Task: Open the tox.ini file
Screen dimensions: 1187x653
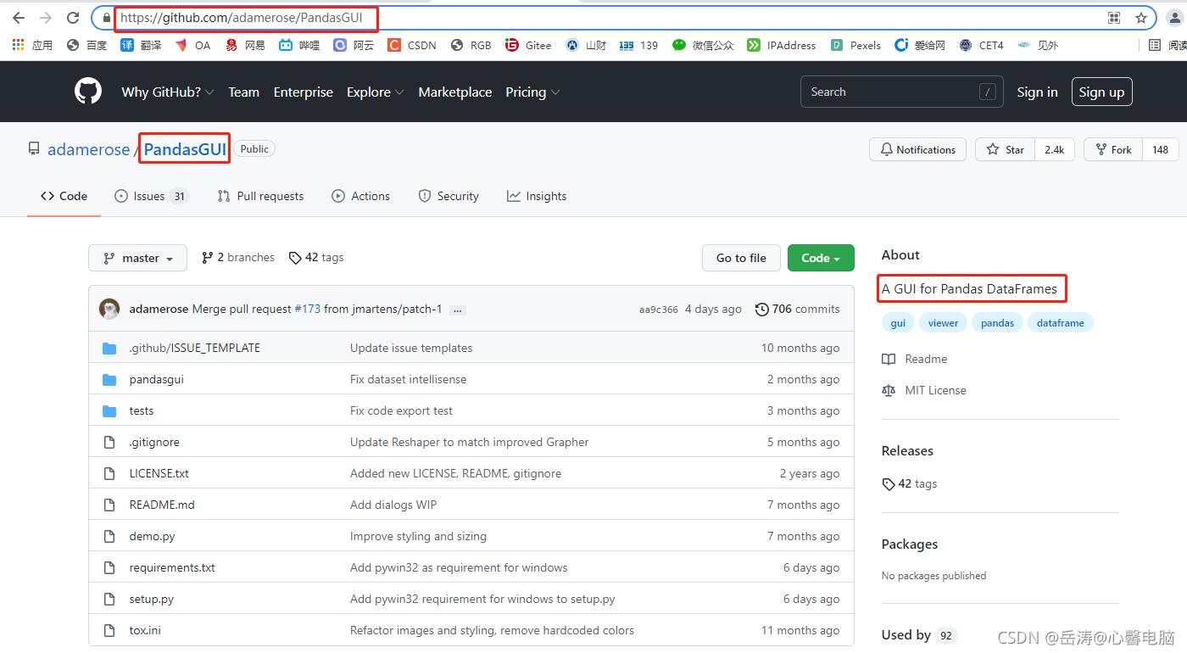Action: click(145, 630)
